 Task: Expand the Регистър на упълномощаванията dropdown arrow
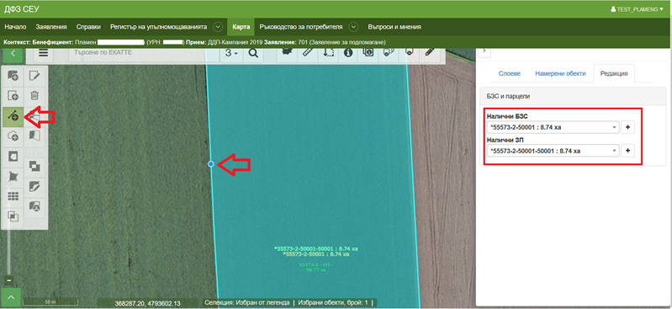tap(218, 27)
